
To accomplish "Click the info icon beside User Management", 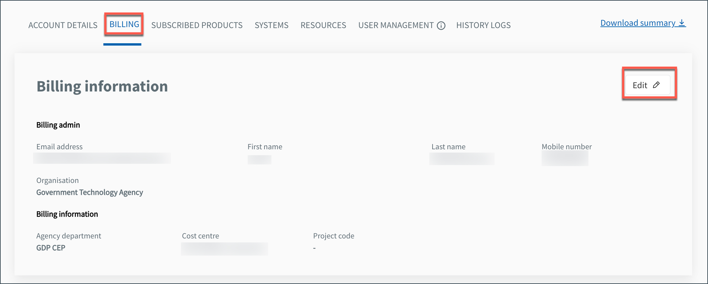I will (x=441, y=25).
